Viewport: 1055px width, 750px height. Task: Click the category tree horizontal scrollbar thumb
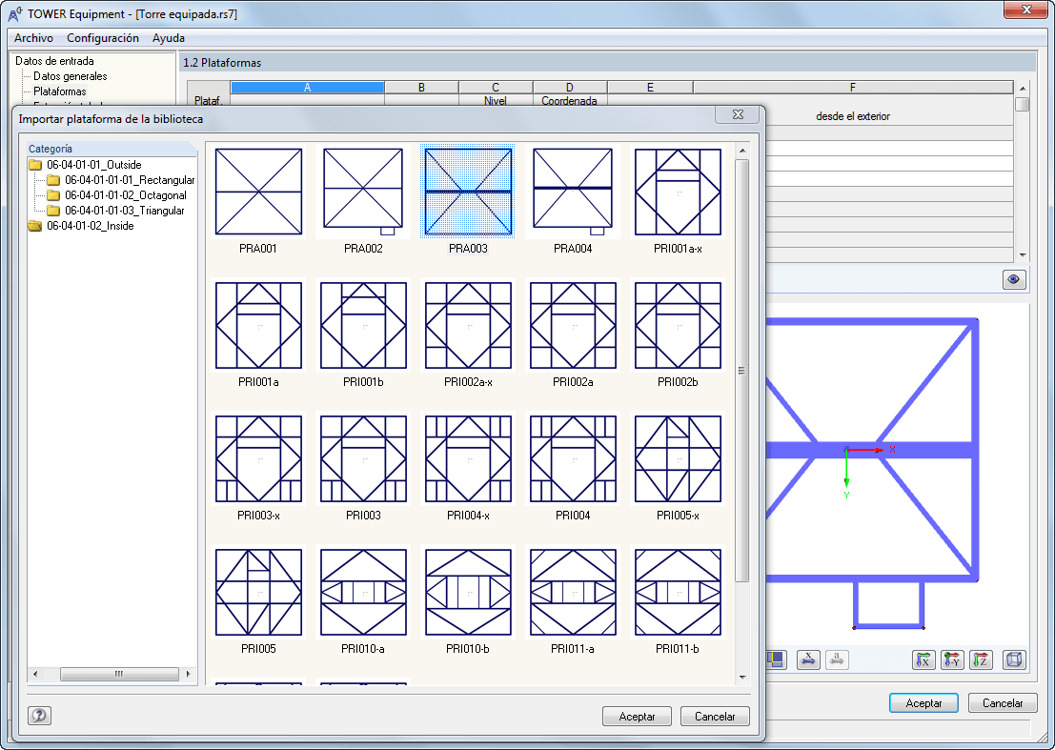pos(119,674)
